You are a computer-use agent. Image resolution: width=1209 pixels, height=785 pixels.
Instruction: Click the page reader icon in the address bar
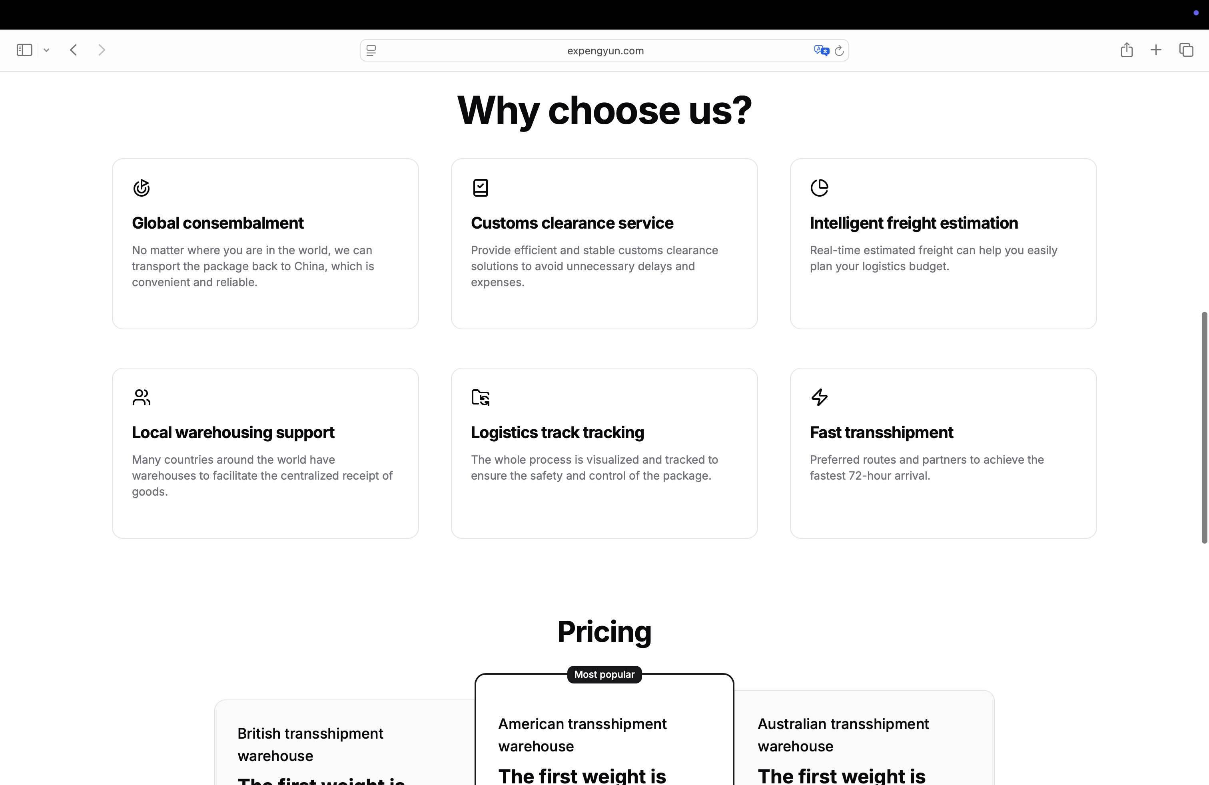[x=371, y=50]
